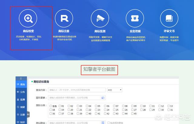
Task: Select class 09 checkbox
Action: (132, 106)
